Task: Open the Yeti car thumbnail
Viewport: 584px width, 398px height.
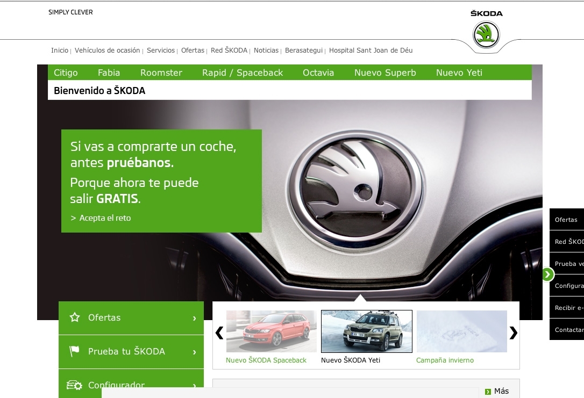Action: [x=367, y=331]
